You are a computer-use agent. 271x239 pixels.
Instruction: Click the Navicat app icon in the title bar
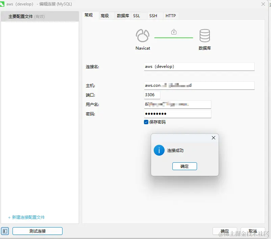click(x=2, y=4)
